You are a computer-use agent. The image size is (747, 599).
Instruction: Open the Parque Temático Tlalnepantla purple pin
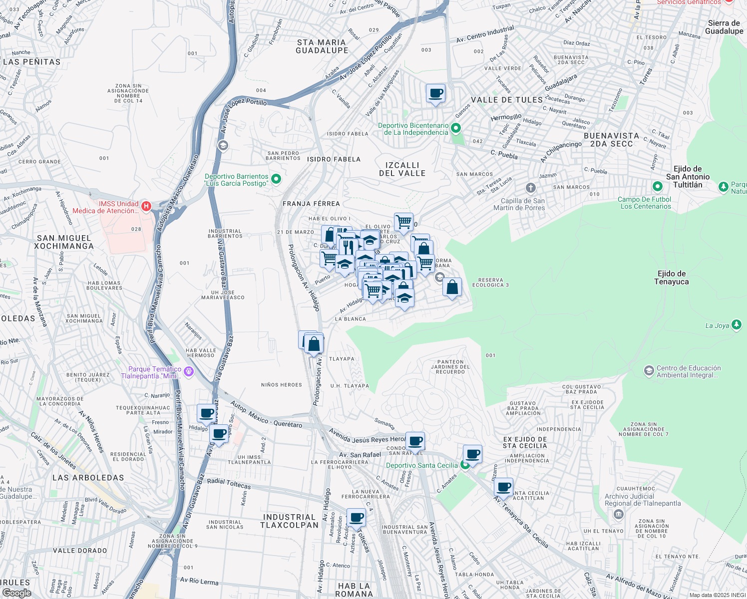click(188, 371)
